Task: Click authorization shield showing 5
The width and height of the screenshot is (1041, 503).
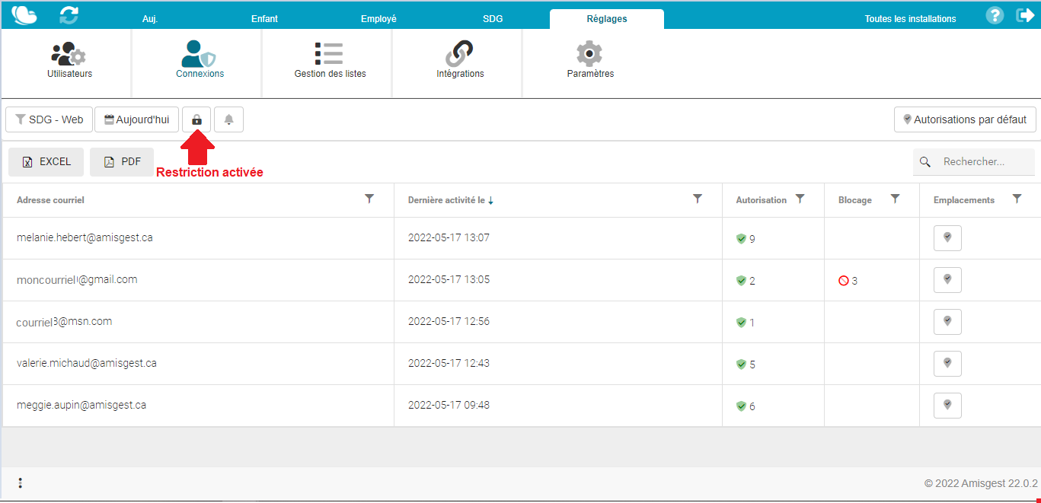Action: point(741,365)
